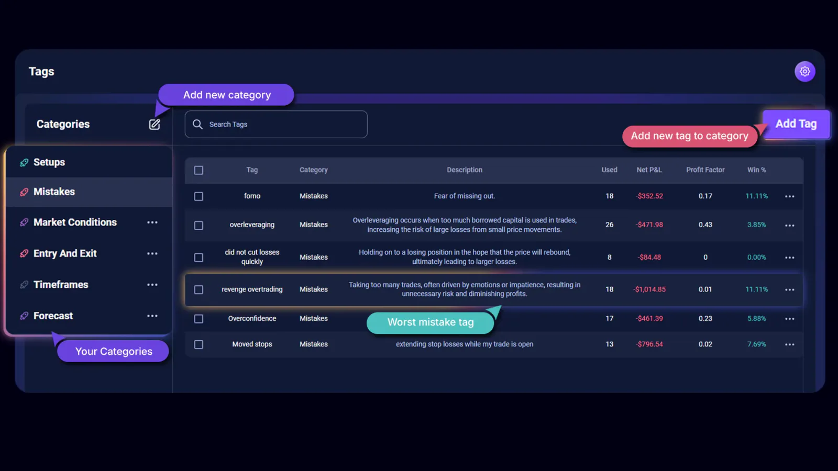The width and height of the screenshot is (838, 471).
Task: Click the Description column header
Action: tap(465, 170)
